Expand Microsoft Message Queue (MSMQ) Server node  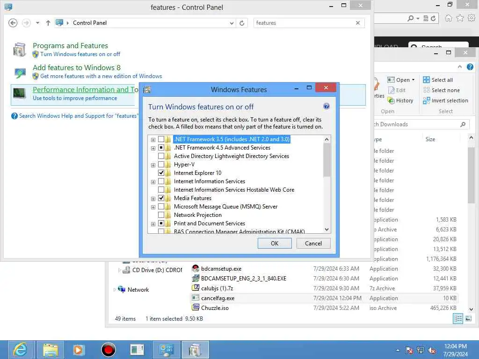click(153, 207)
